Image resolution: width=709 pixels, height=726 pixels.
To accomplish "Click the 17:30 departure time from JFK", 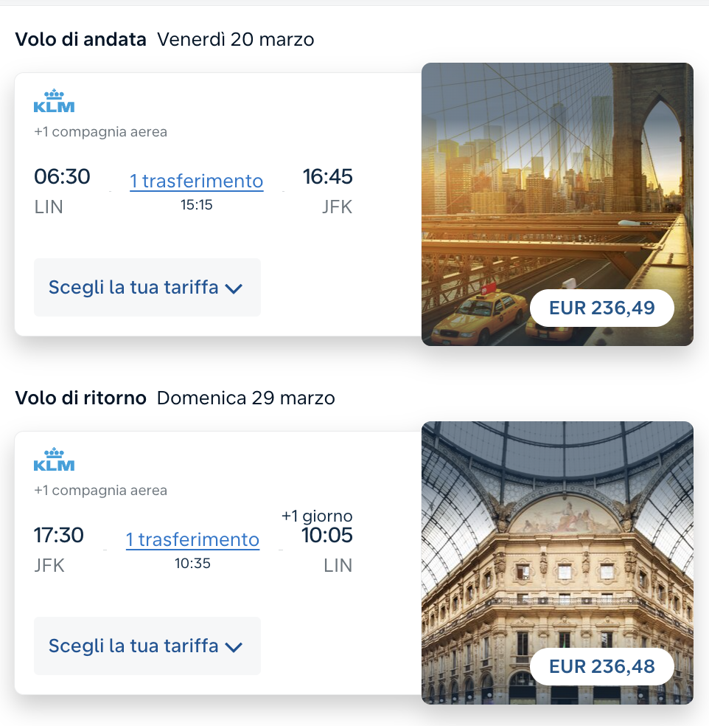I will (59, 535).
